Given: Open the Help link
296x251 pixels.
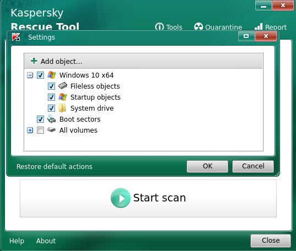Looking at the screenshot, I should (17, 241).
